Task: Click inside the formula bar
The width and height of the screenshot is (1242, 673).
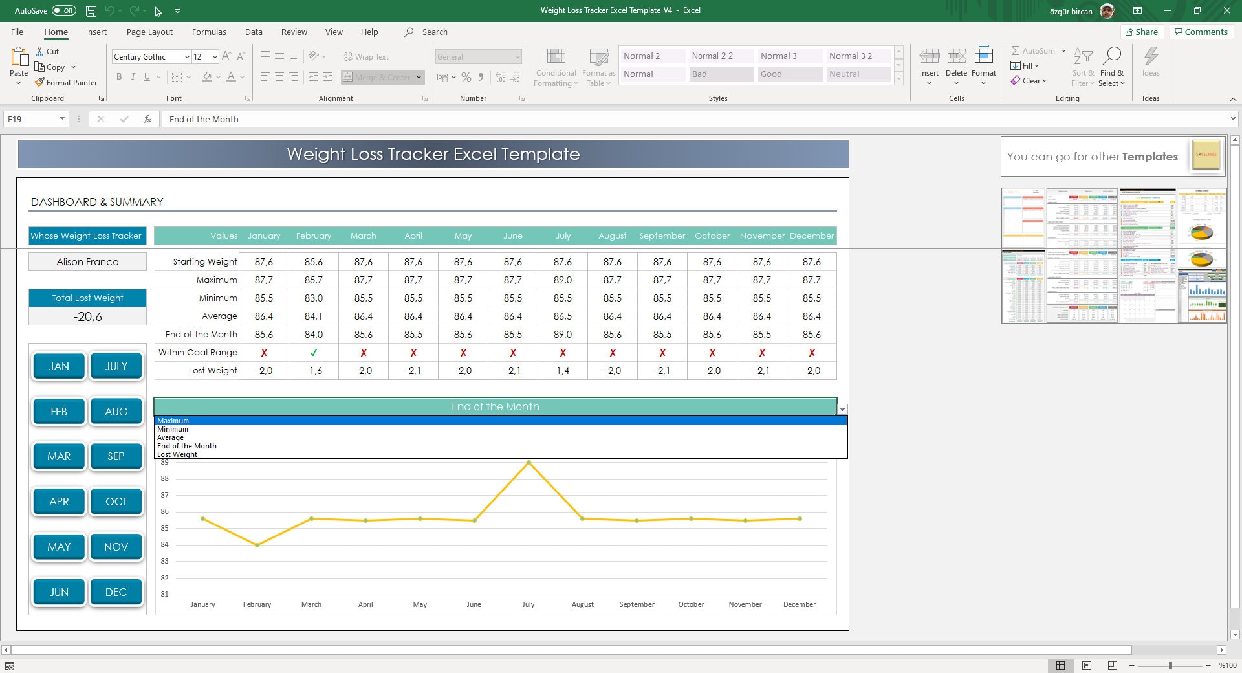Action: point(388,119)
